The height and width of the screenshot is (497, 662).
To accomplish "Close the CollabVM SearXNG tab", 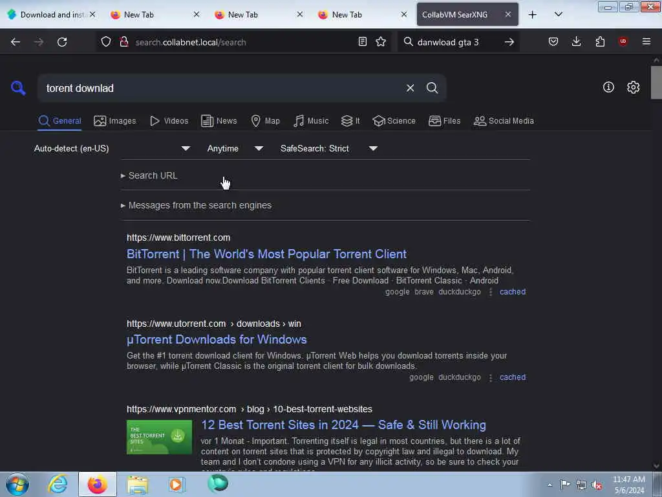I will pos(508,14).
